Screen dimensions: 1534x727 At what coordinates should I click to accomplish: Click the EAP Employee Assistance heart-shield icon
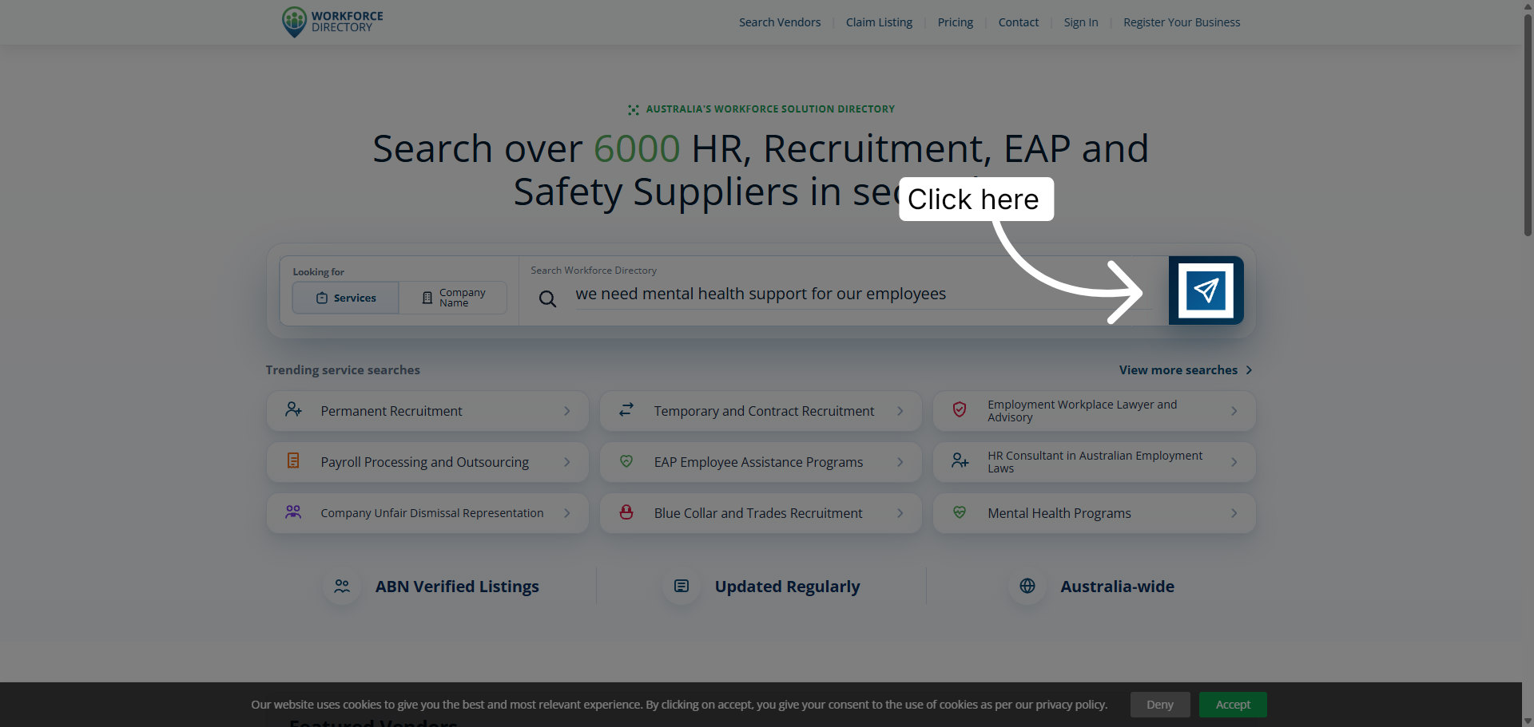[x=626, y=461]
